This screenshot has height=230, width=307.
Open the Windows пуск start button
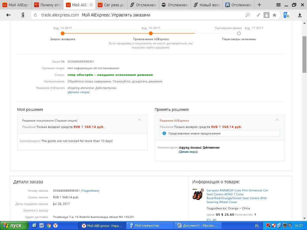(x=14, y=226)
